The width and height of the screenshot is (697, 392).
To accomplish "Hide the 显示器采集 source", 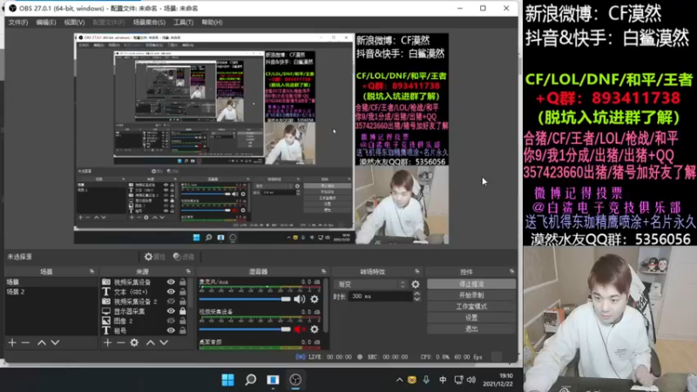I will click(171, 311).
